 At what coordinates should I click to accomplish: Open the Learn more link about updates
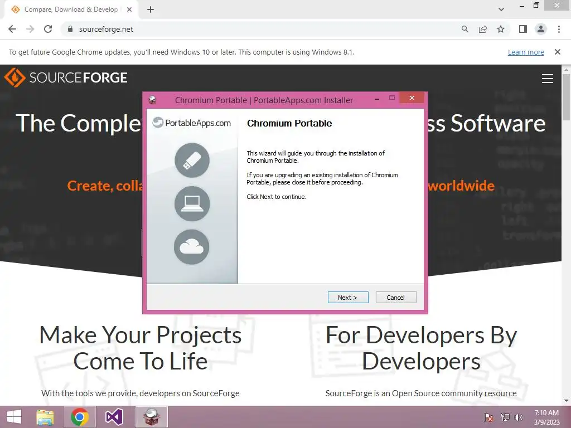pos(526,52)
